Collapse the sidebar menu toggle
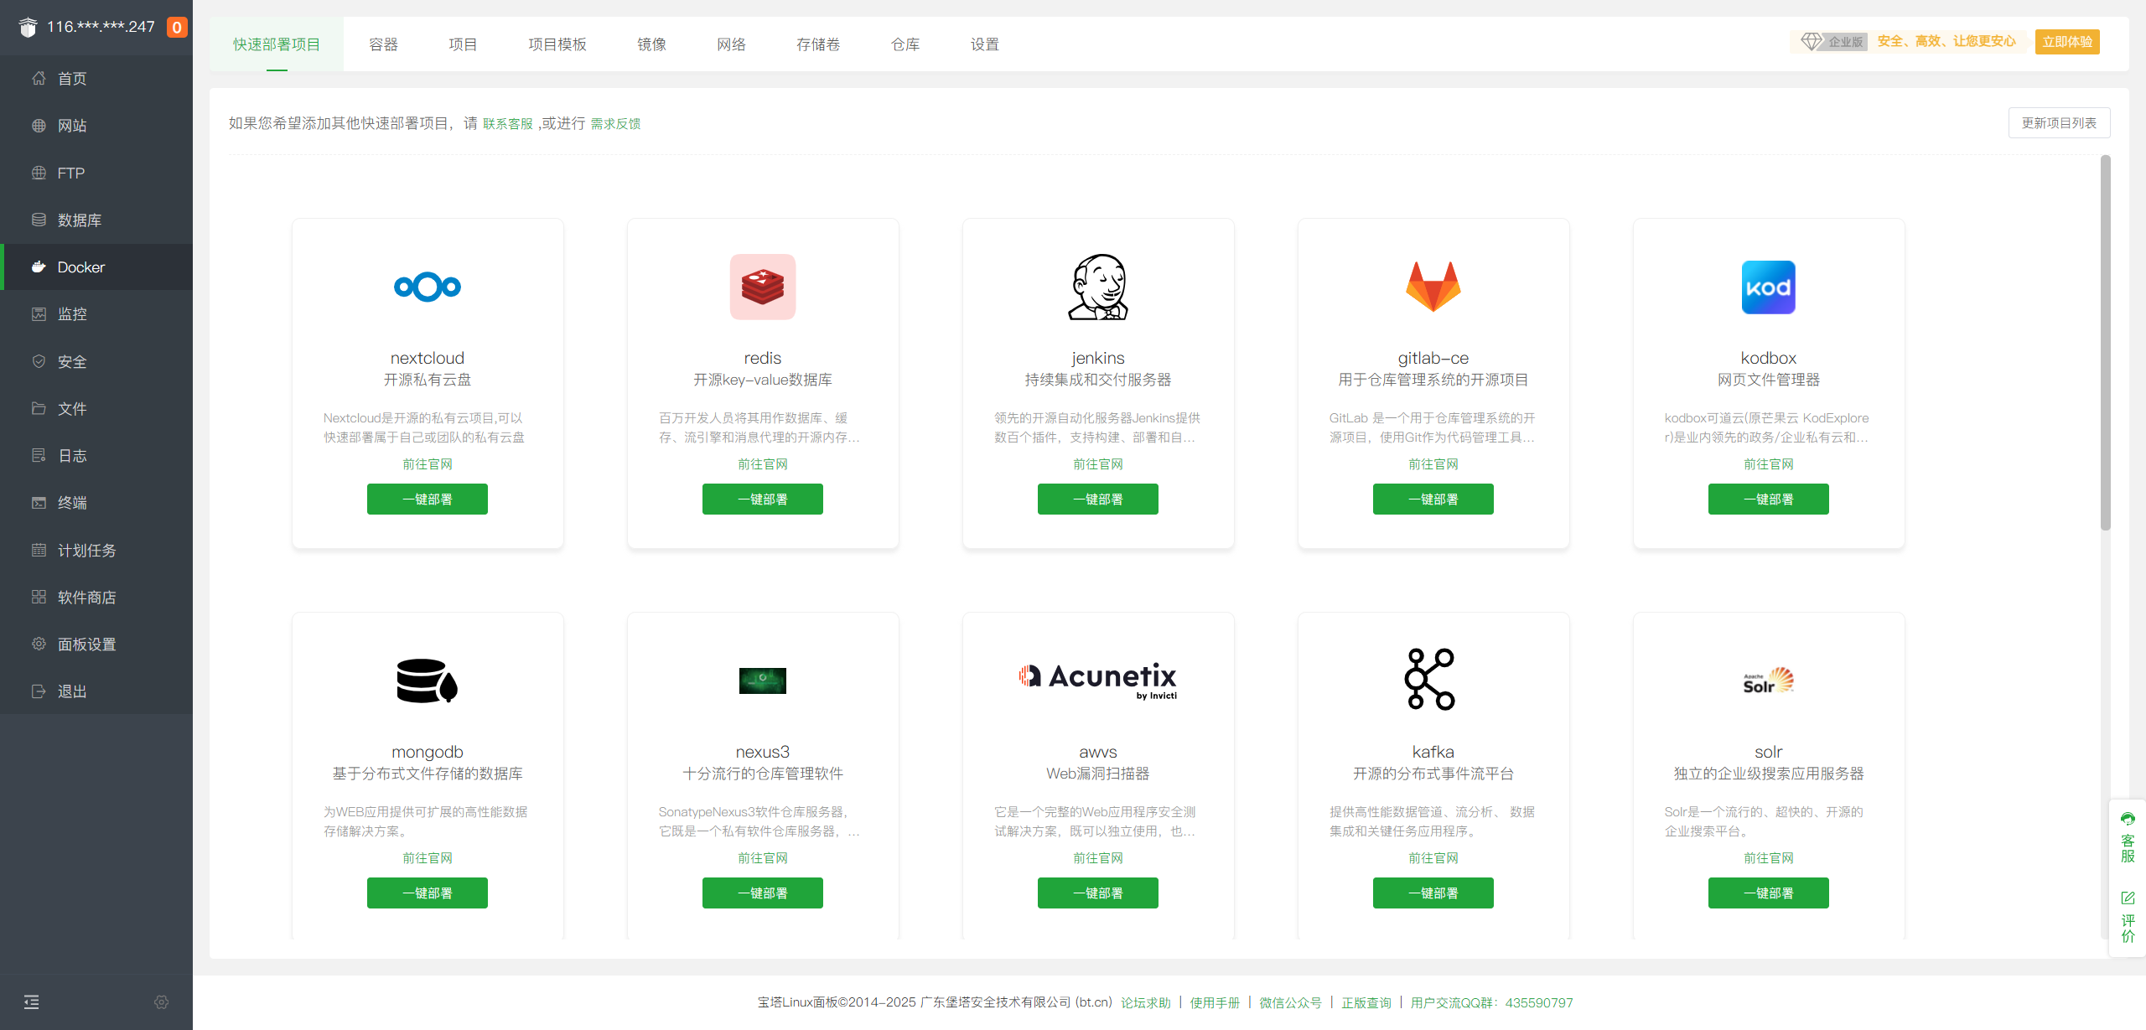Image resolution: width=2146 pixels, height=1030 pixels. [32, 1002]
